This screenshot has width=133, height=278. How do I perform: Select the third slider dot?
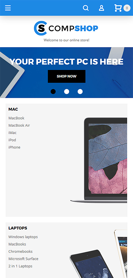[x=80, y=91]
